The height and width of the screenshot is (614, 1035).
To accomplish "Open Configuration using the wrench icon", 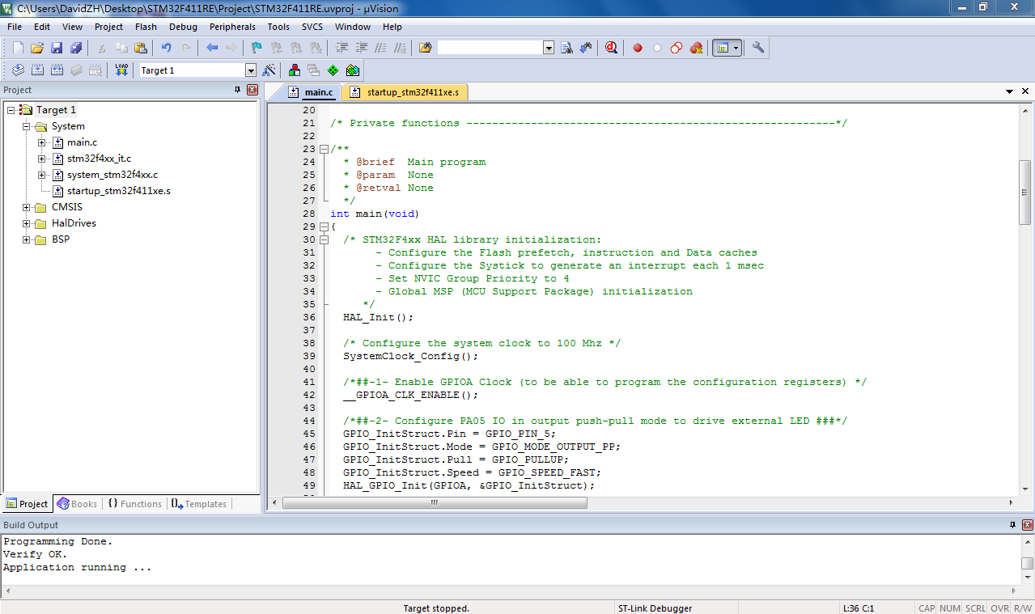I will tap(758, 48).
